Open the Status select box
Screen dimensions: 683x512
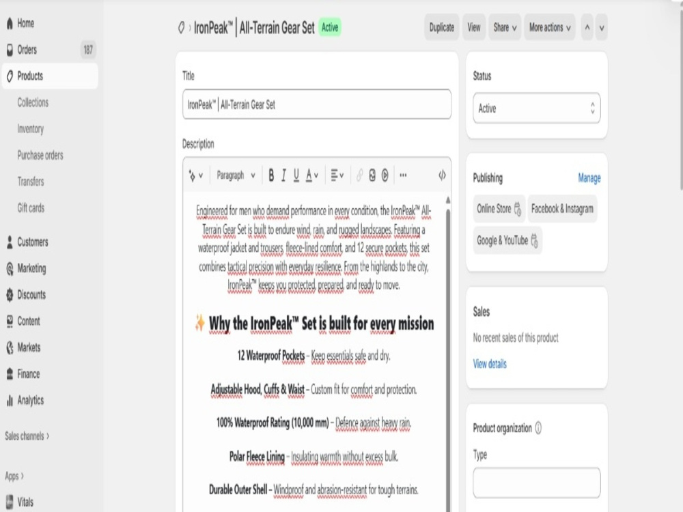(x=537, y=108)
